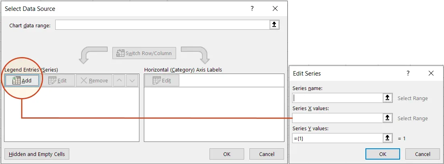444x164 pixels.
Task: Focus the Chart data range input field
Action: click(162, 25)
